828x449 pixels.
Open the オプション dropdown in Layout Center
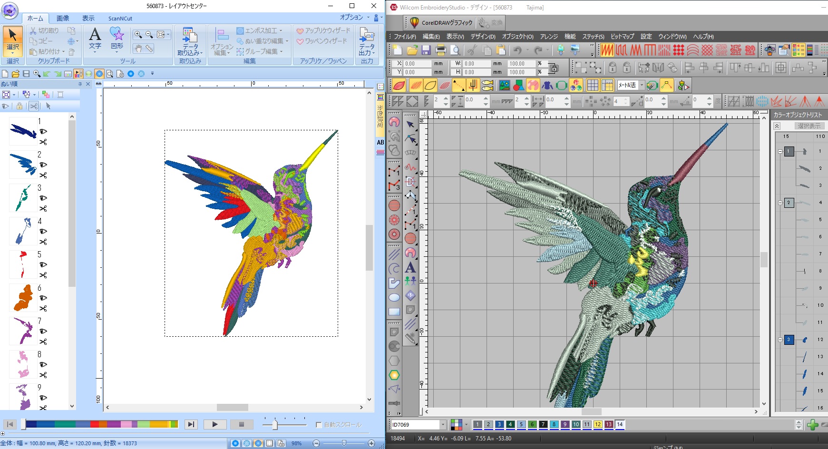(x=355, y=17)
